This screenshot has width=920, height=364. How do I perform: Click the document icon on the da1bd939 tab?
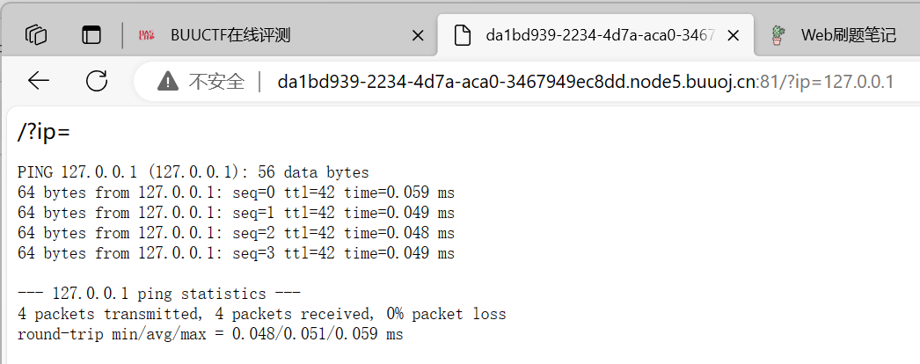463,35
